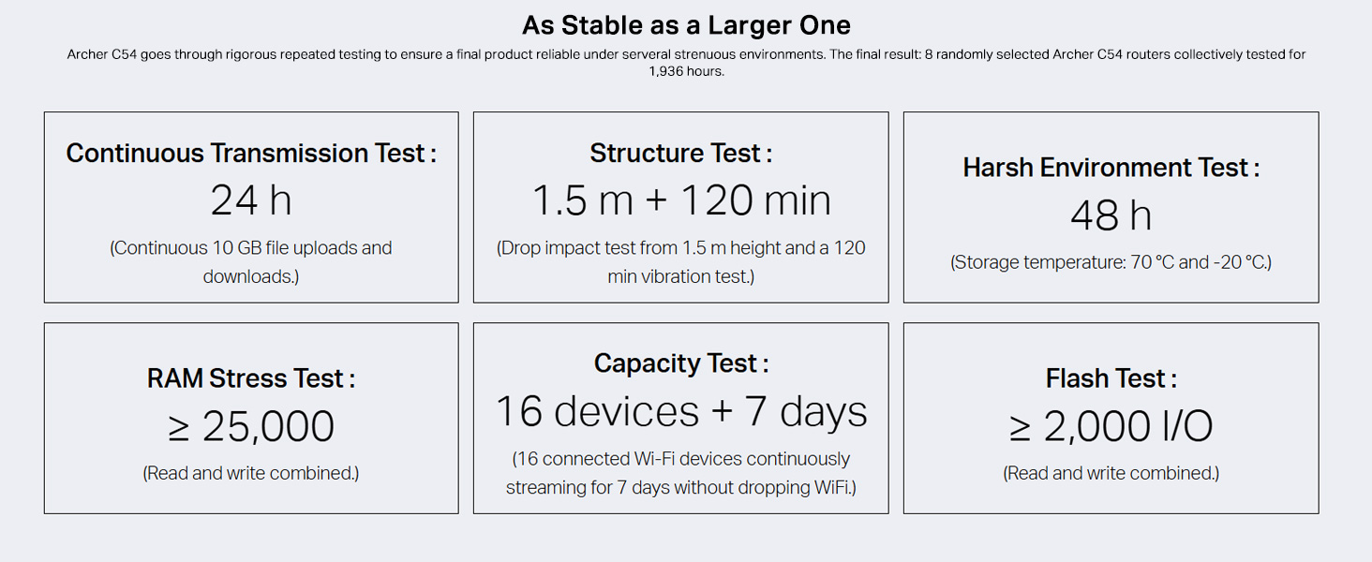The height and width of the screenshot is (562, 1372).
Task: Select the Harsh Environment Test title
Action: [x=1111, y=169]
